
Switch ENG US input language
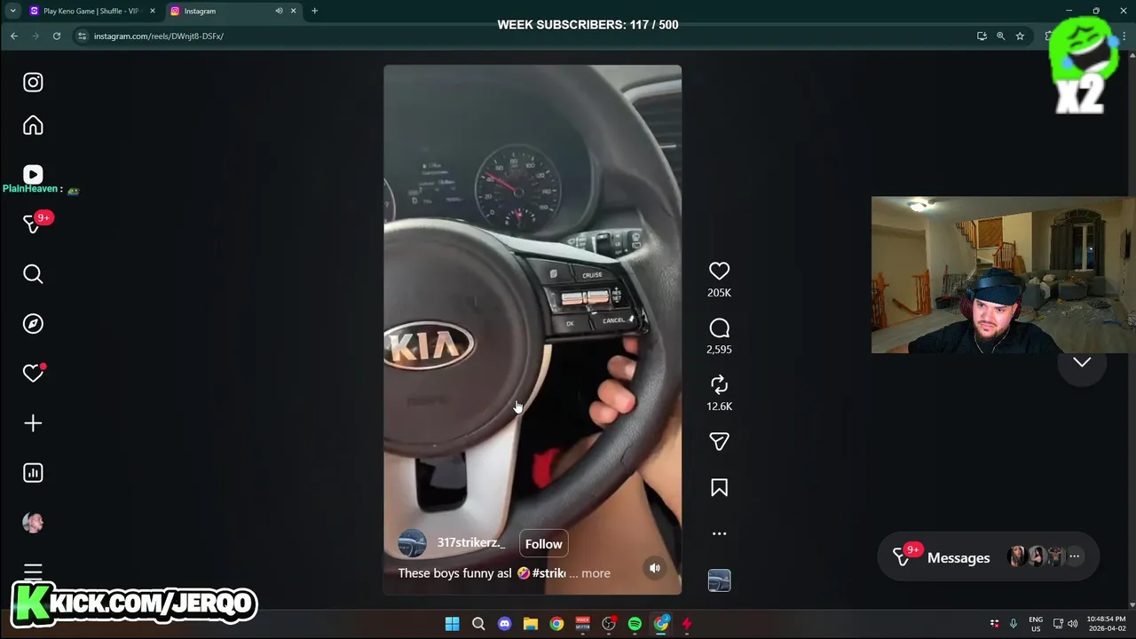coord(1036,624)
